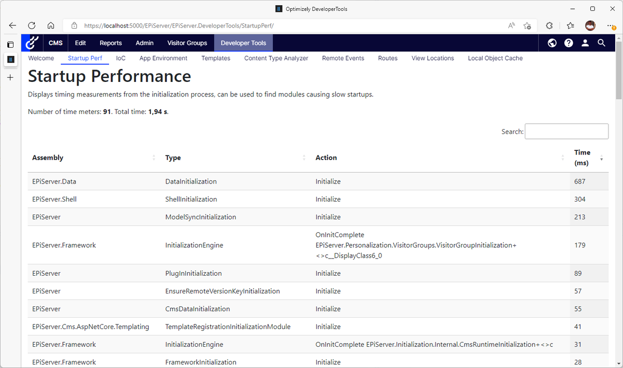Viewport: 623px width, 368px height.
Task: Click the CMS search magnifier icon
Action: [601, 43]
